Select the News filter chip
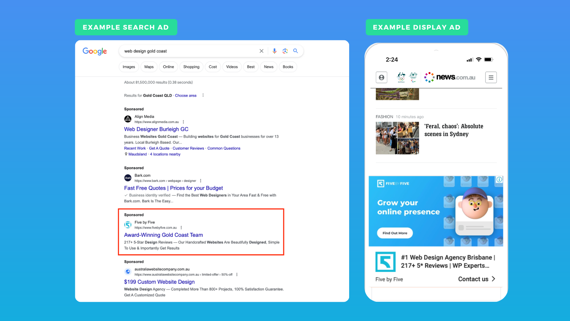 coord(269,67)
